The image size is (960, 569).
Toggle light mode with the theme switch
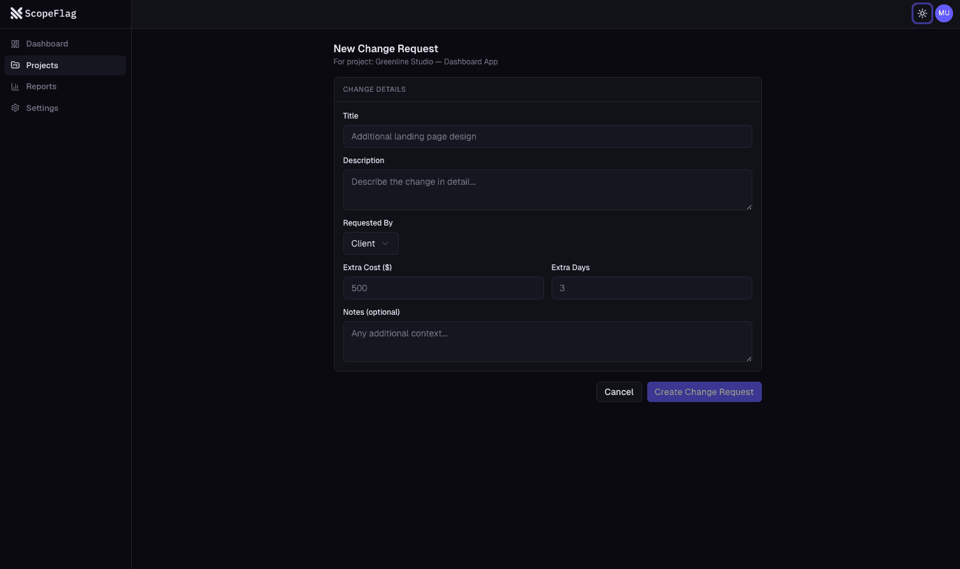point(922,13)
